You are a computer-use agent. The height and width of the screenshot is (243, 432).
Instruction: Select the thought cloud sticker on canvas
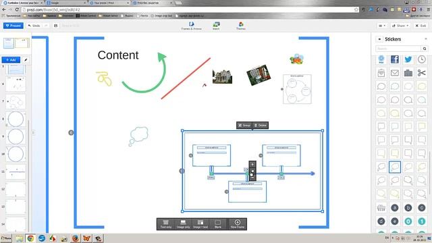(138, 136)
